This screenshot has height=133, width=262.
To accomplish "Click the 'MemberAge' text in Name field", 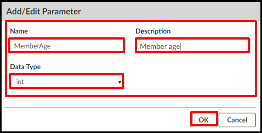I will tap(32, 46).
